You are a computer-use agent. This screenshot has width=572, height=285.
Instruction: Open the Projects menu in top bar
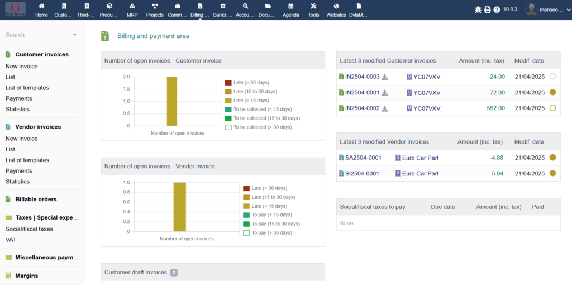[155, 9]
